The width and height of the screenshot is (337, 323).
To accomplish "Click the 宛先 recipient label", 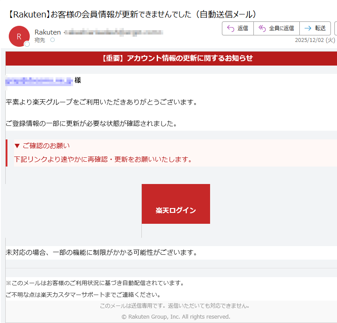I will tap(40, 40).
